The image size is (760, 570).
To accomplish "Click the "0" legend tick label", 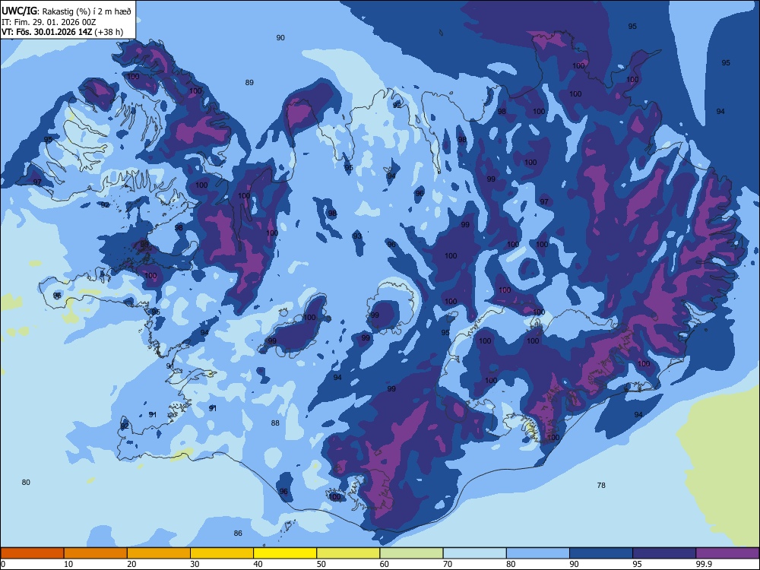I will tap(3, 564).
